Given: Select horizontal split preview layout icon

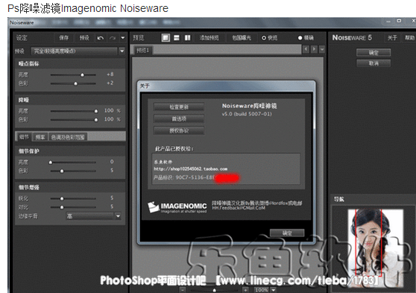Looking at the screenshot, I should (x=177, y=38).
